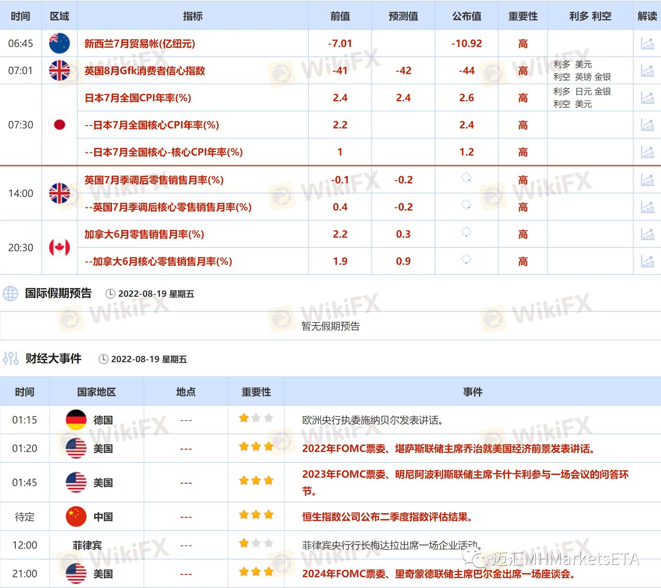Open chart icon for Japan core-core CPI row
This screenshot has height=588, width=661.
coord(647,152)
